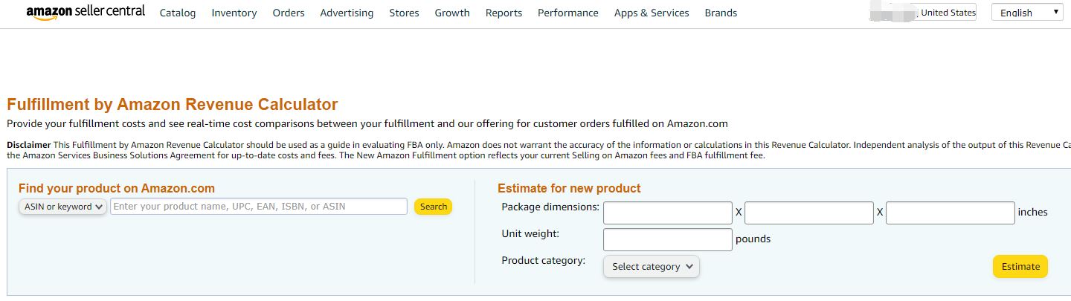Open the Stores menu
1071x301 pixels.
coord(404,13)
